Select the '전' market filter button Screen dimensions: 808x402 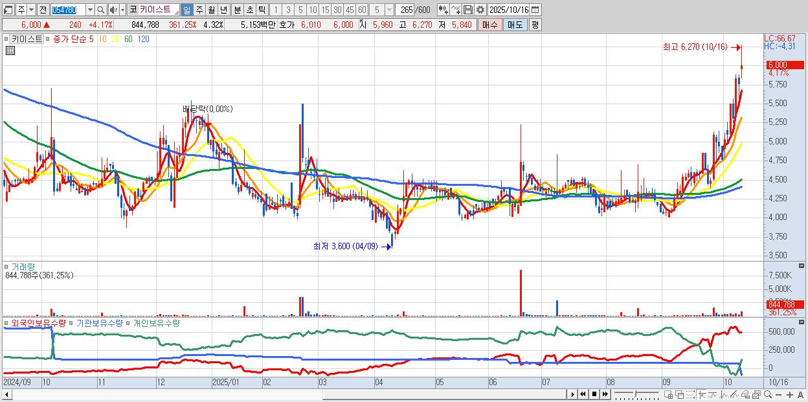click(43, 10)
